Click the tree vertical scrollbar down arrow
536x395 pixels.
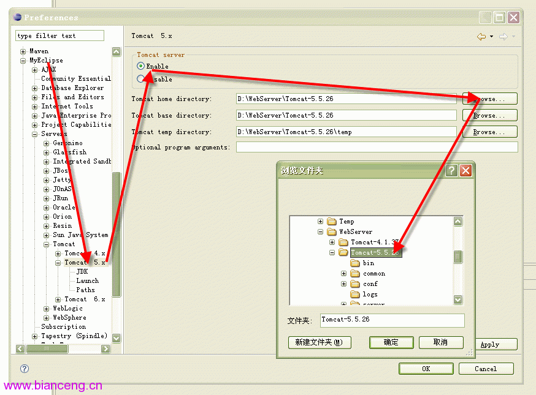click(x=117, y=338)
